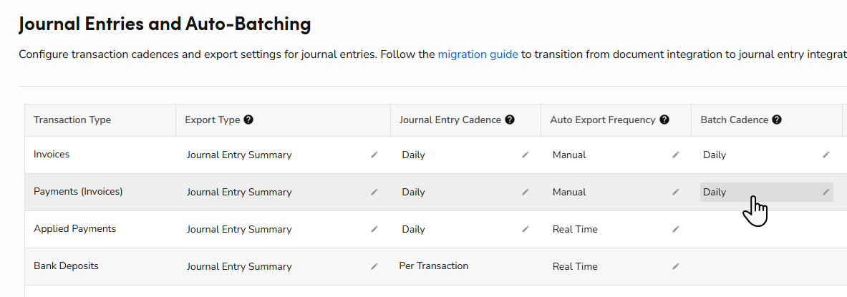Edit Batch Cadence pencil for Invoices row

coord(826,155)
